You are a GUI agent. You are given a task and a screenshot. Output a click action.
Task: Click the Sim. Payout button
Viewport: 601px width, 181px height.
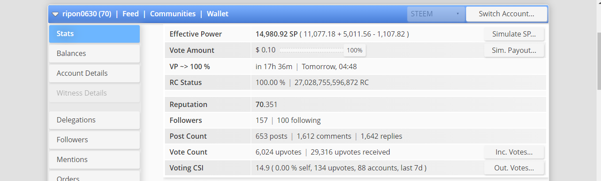(x=514, y=50)
